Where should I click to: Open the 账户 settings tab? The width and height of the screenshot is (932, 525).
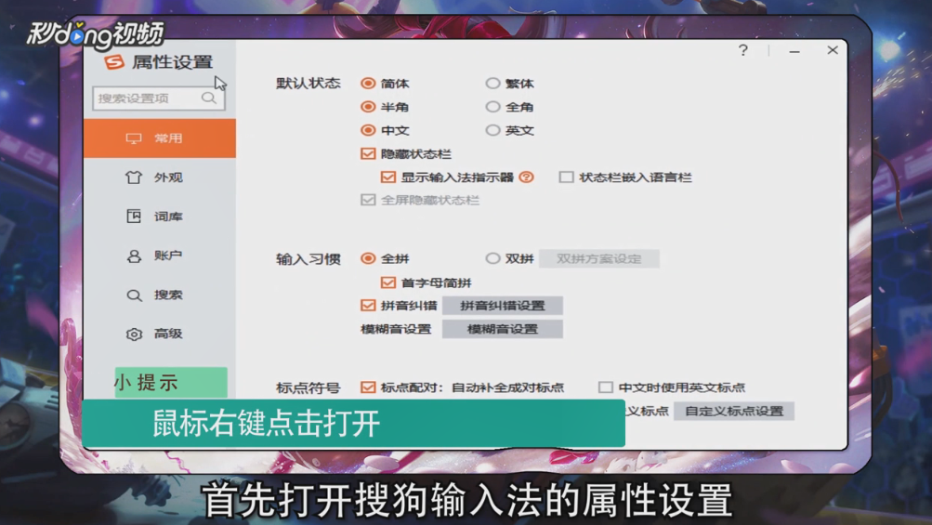[160, 256]
